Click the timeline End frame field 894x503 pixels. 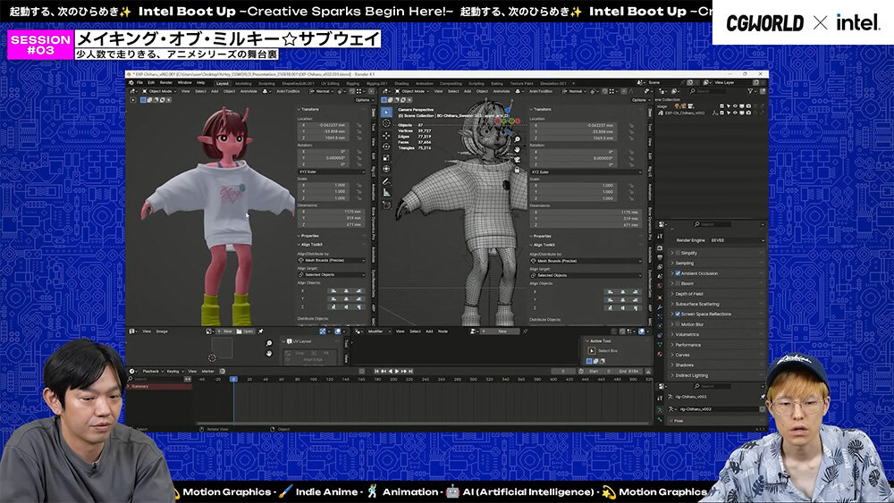tap(629, 371)
